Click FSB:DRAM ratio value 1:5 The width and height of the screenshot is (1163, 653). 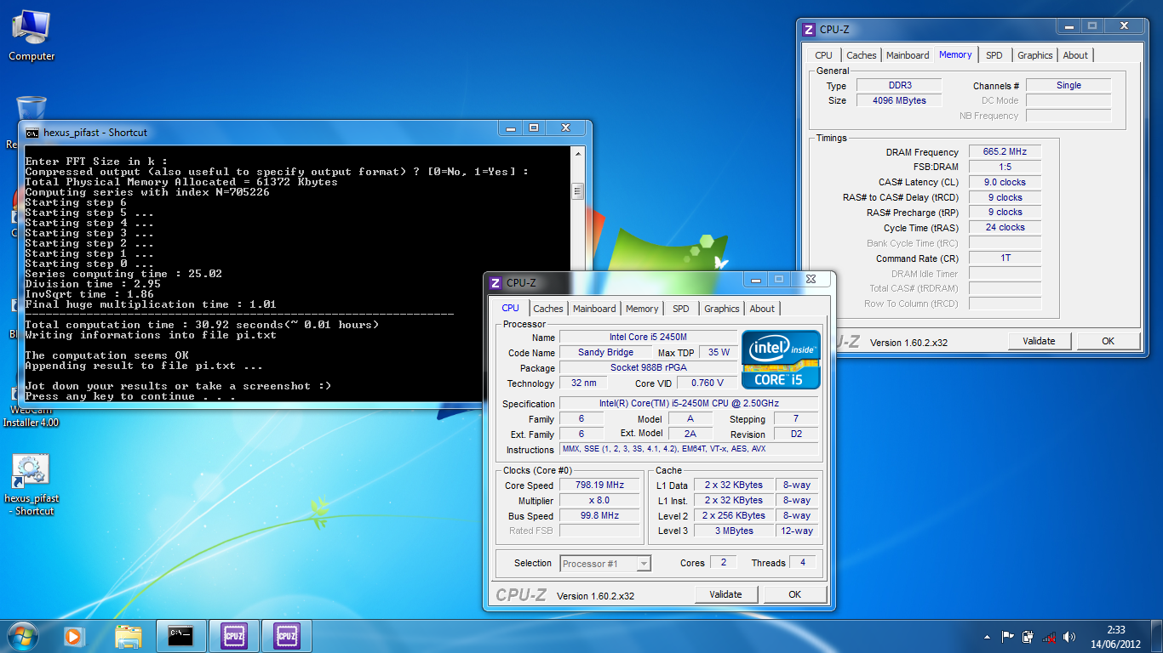pos(1005,167)
